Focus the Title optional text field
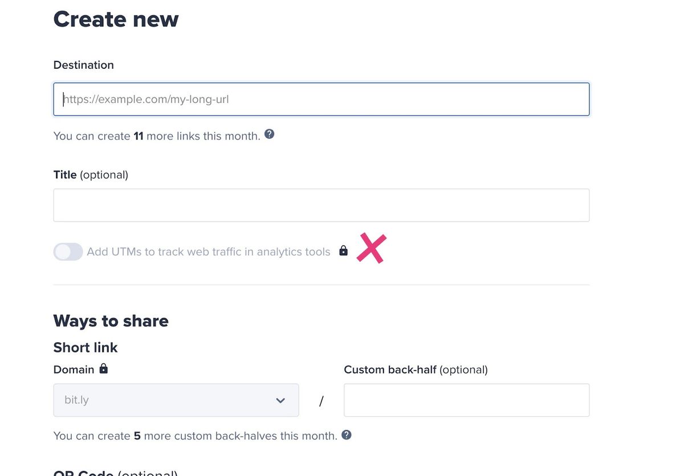Screen dimensions: 684x476 [321, 205]
